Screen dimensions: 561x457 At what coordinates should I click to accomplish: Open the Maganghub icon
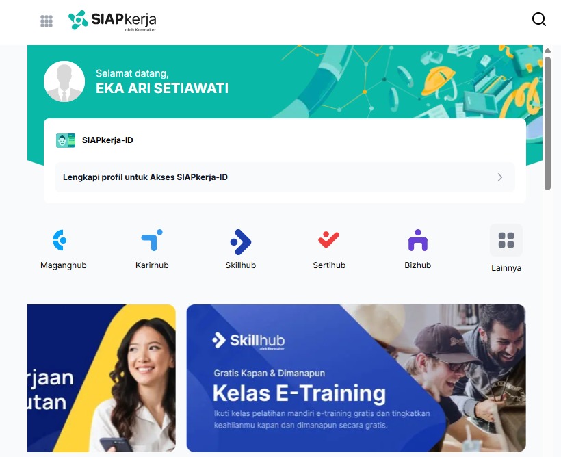60,240
